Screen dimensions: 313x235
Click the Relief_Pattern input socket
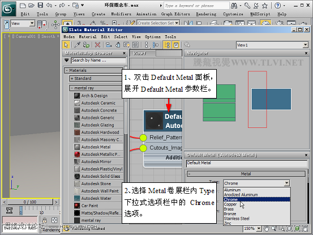click(143, 138)
